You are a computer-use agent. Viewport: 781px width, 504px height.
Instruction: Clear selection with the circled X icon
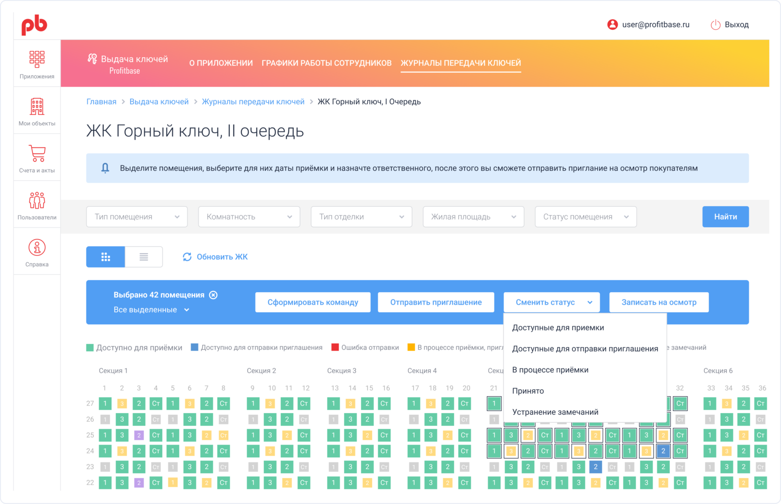tap(213, 295)
